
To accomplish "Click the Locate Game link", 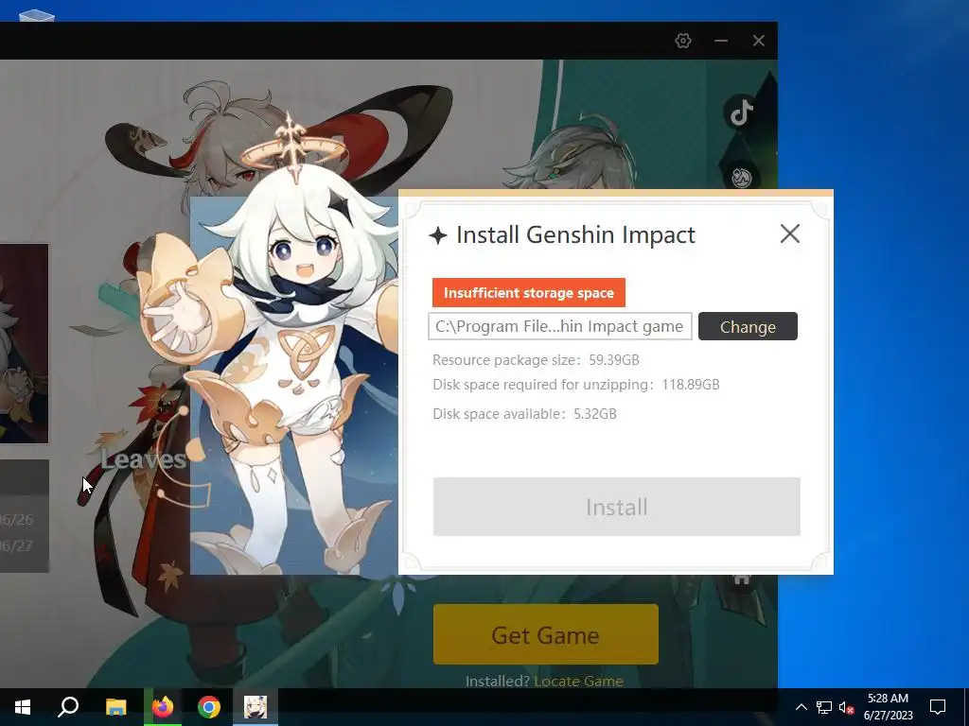I will click(x=578, y=681).
